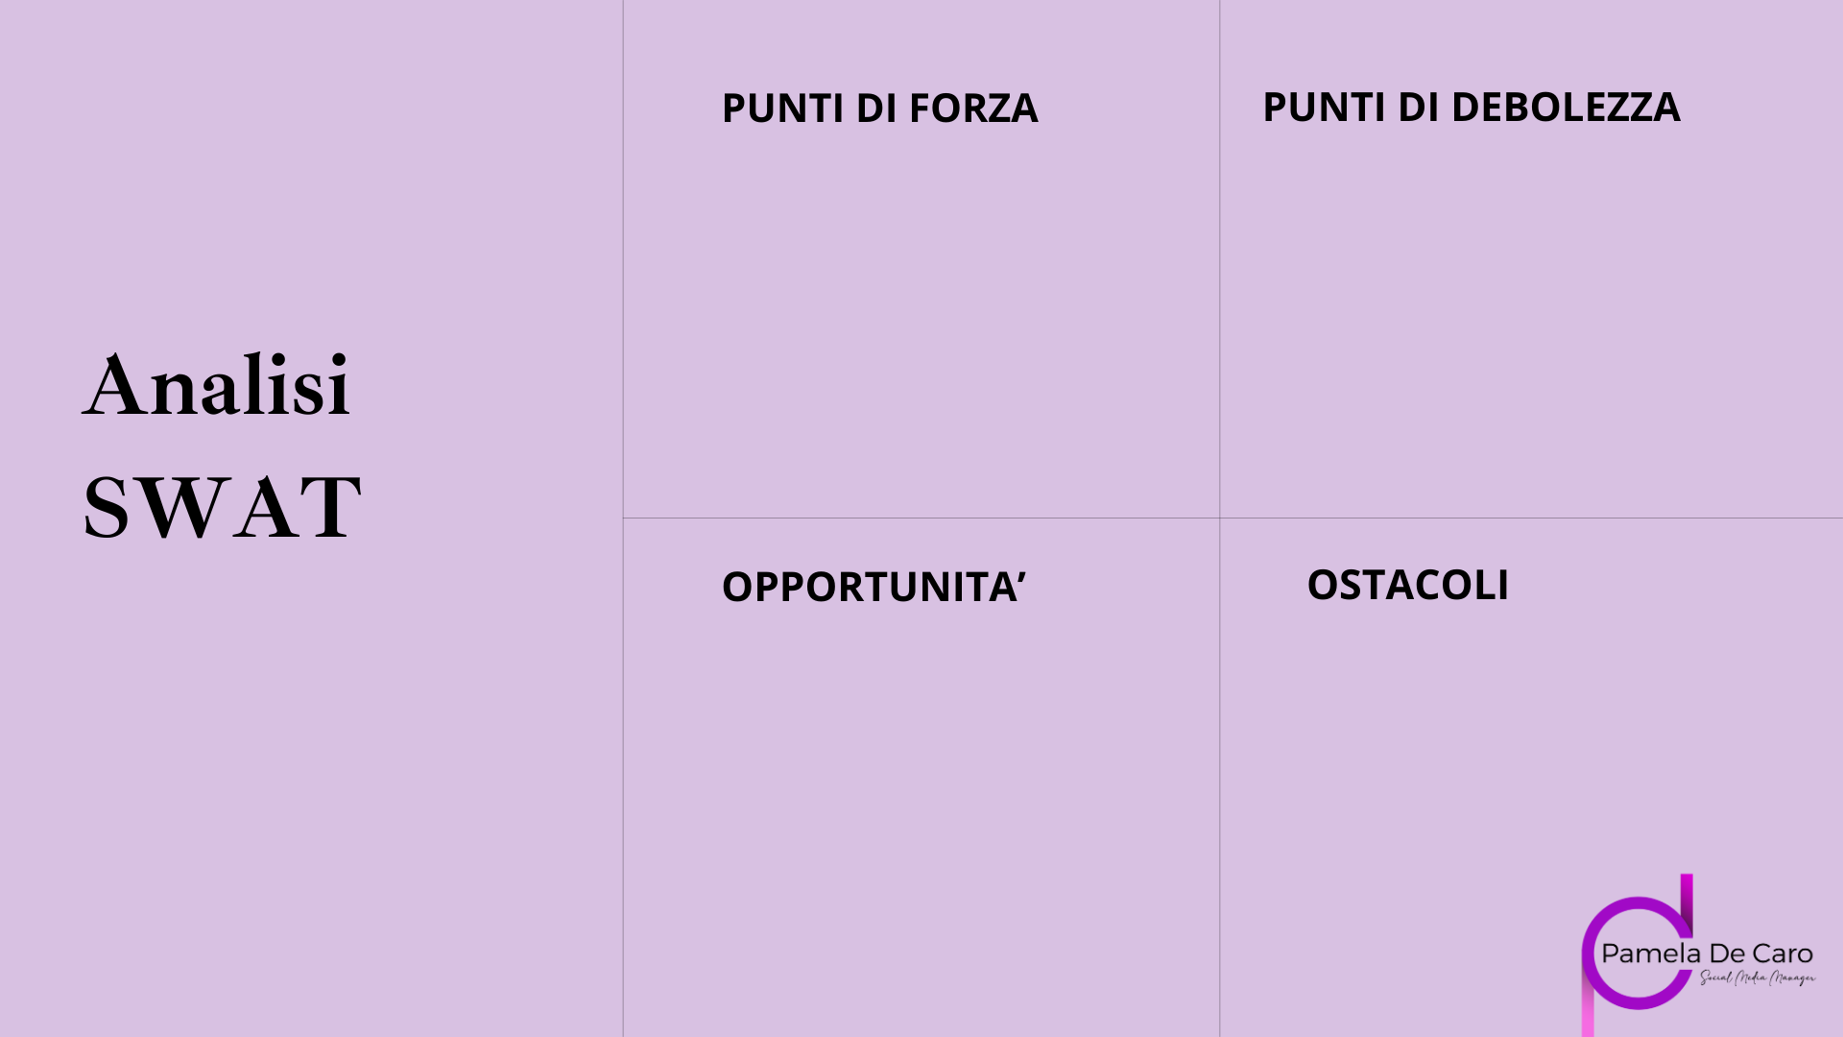Select the 'PUNTI DI DEBOLEZZA' heading
Image resolution: width=1843 pixels, height=1037 pixels.
1471,107
